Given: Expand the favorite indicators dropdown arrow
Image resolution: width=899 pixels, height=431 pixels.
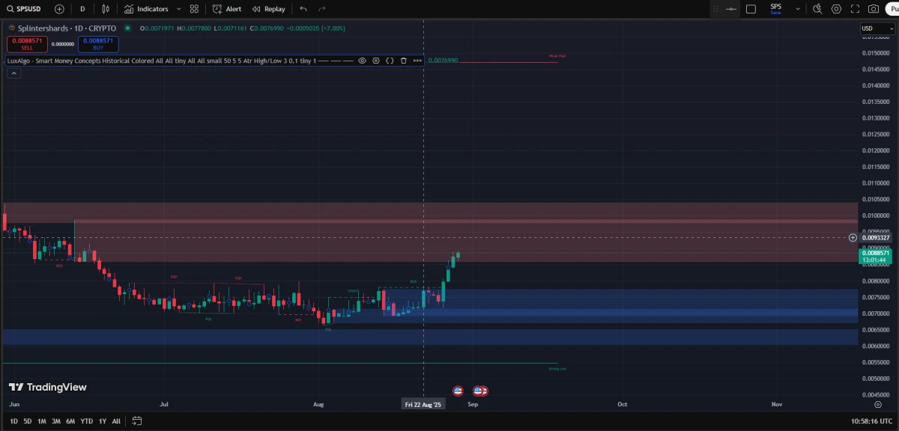Looking at the screenshot, I should coord(178,9).
